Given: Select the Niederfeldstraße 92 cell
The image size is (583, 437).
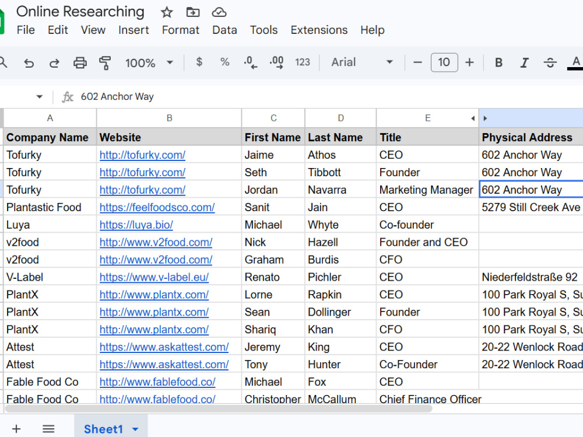Looking at the screenshot, I should point(531,277).
